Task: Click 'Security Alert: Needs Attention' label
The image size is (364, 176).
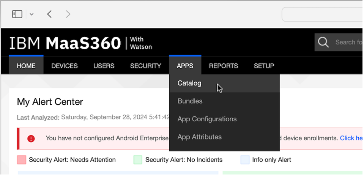Action: 72,160
